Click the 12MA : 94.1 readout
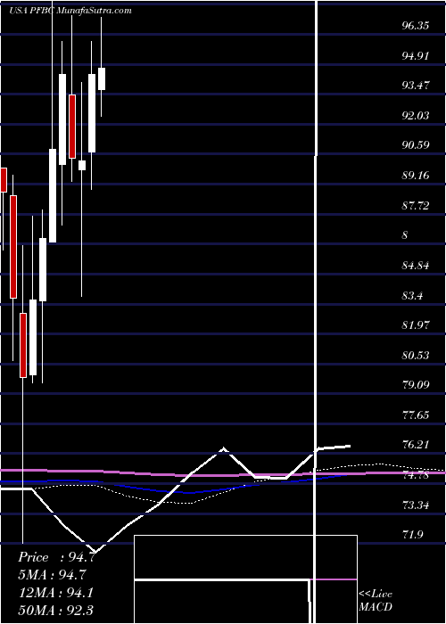Screen dimensions: 446x624 (55, 593)
